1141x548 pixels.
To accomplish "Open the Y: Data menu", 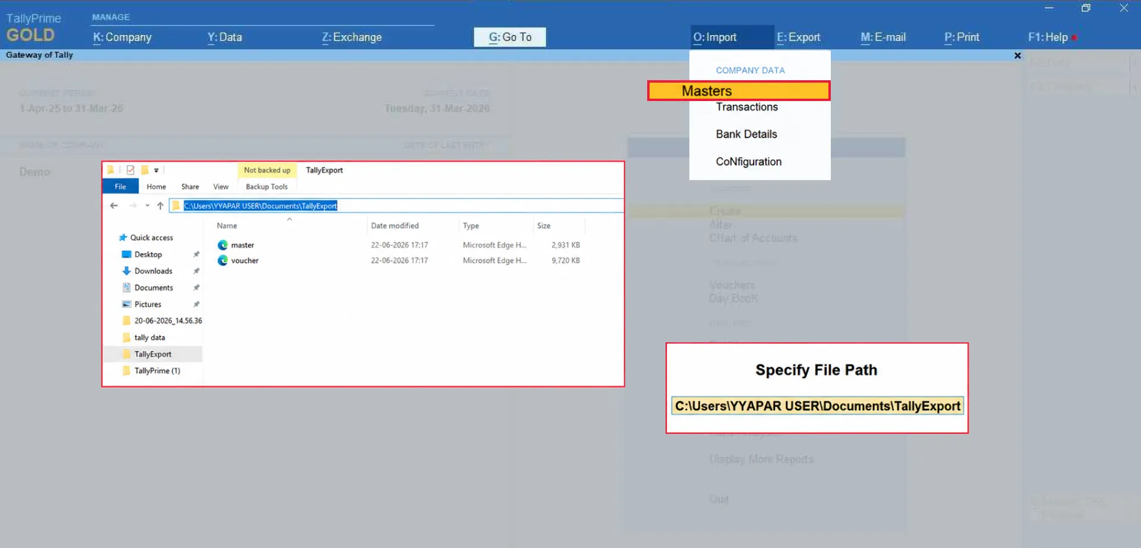I will [225, 37].
